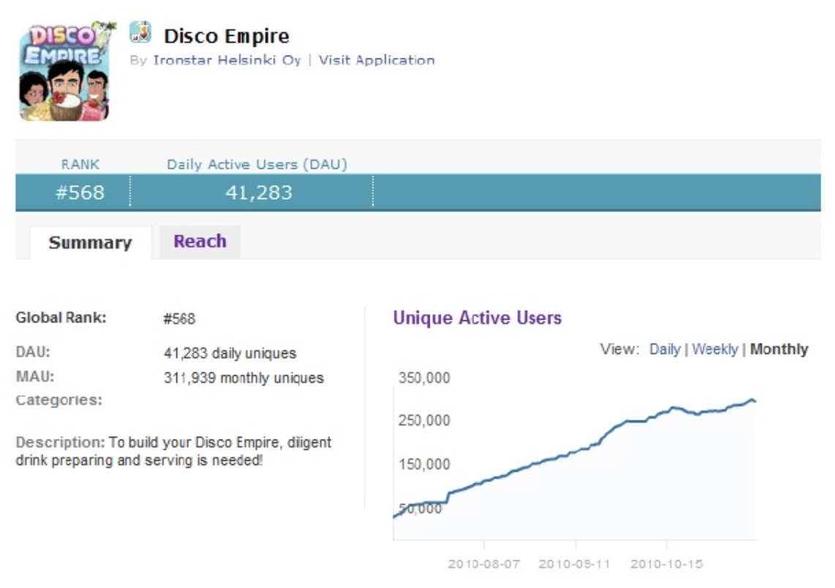The image size is (835, 588).
Task: Select the Summary tab
Action: click(91, 243)
